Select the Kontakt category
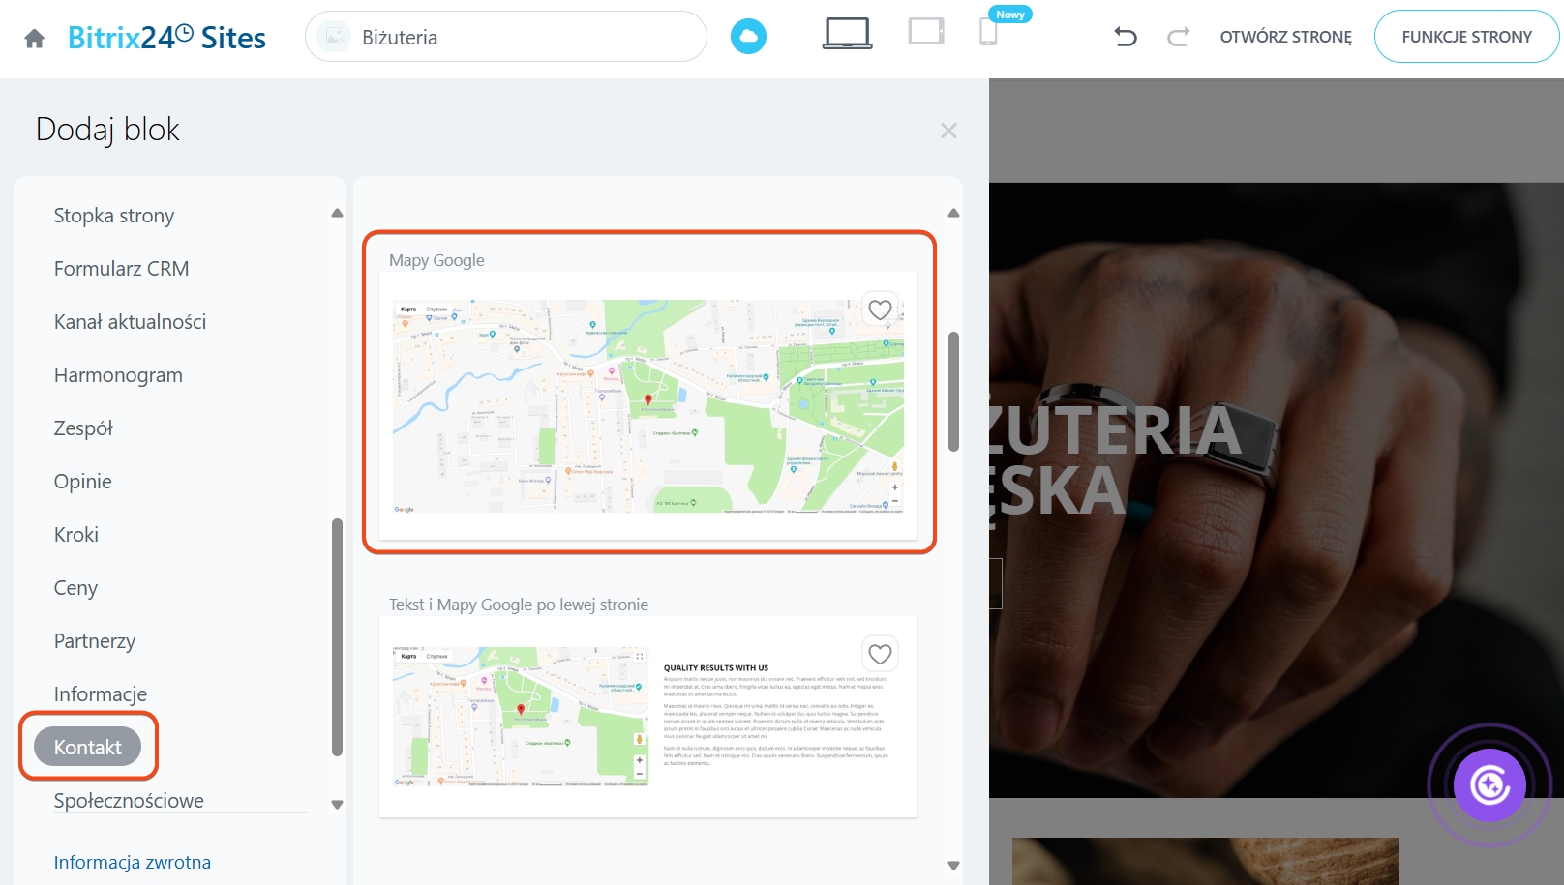This screenshot has height=885, width=1564. click(x=88, y=747)
